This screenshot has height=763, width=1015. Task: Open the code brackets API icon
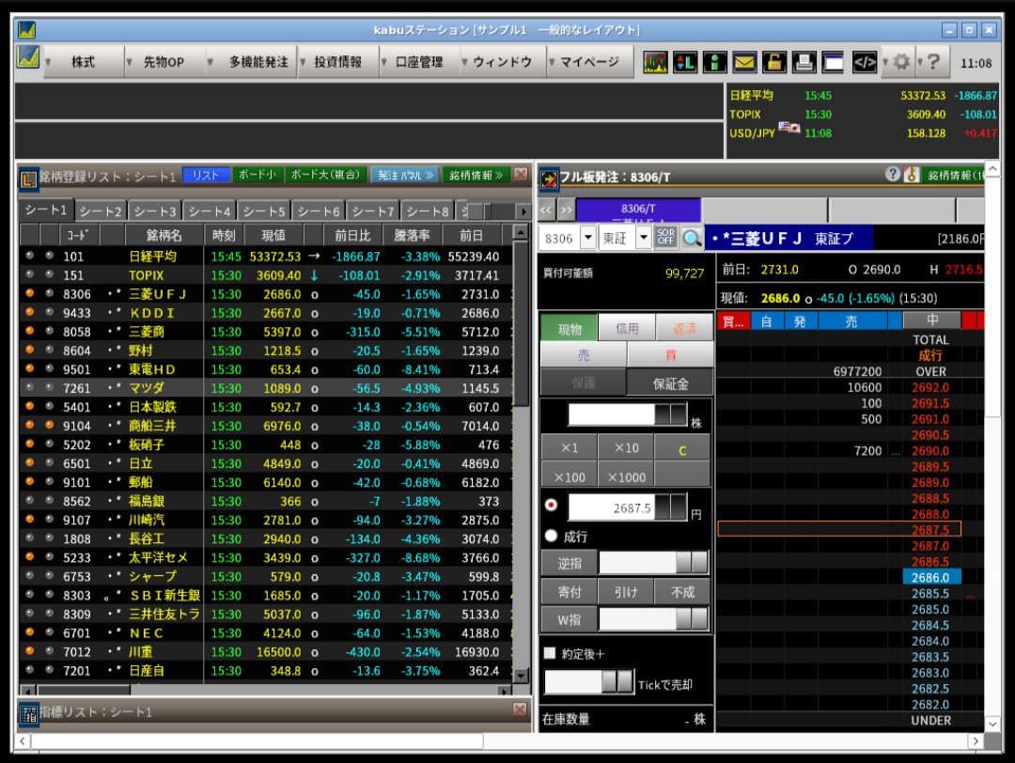tap(865, 62)
